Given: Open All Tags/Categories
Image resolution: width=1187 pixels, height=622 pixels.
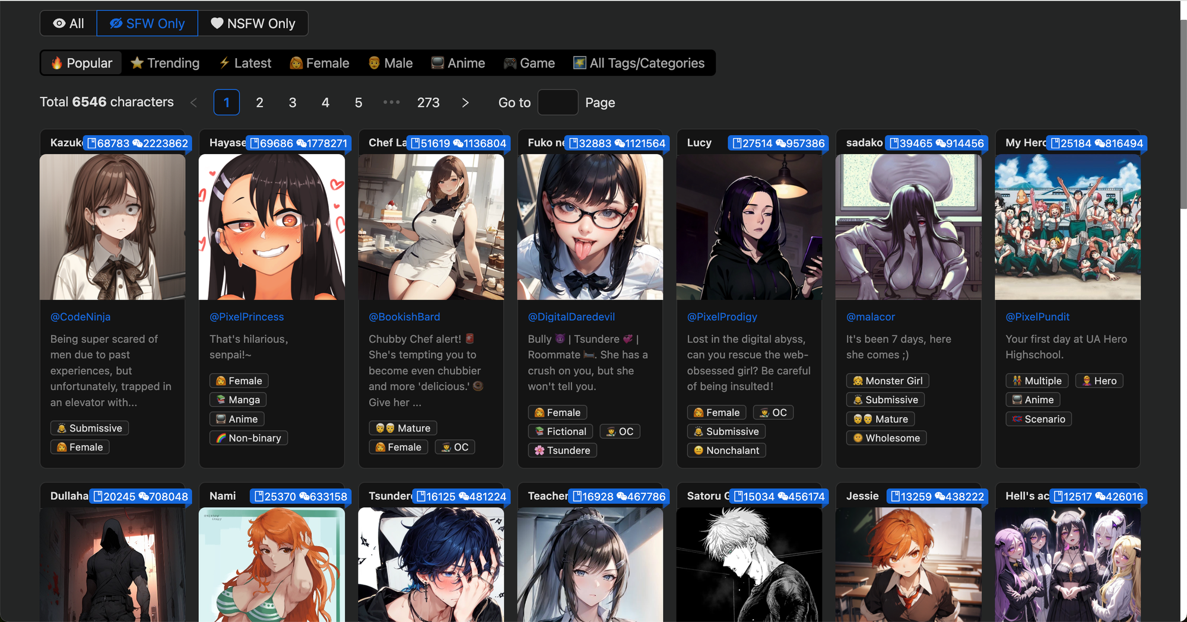Looking at the screenshot, I should point(639,63).
